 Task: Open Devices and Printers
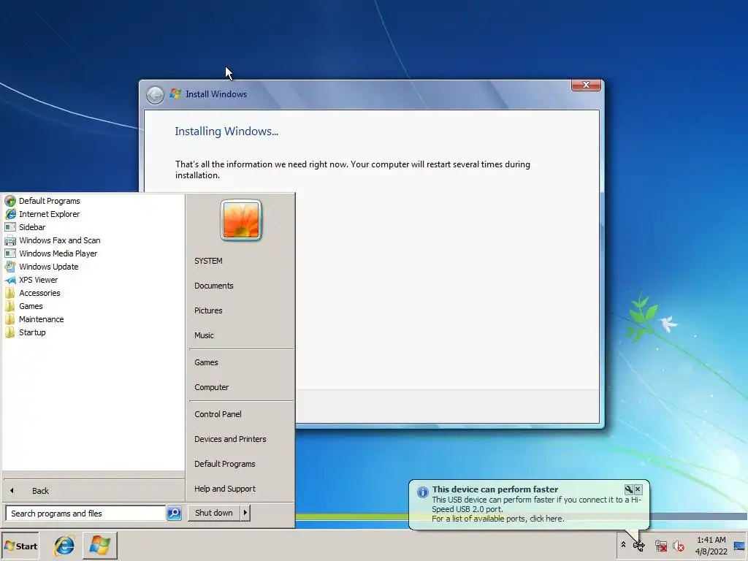point(230,439)
